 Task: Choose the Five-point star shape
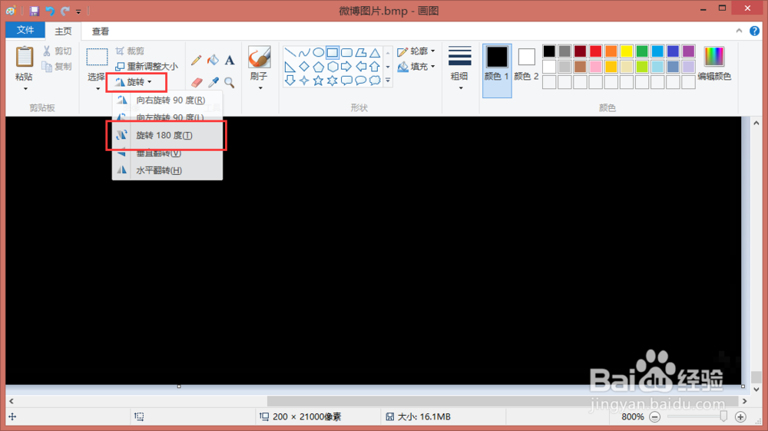pos(319,81)
